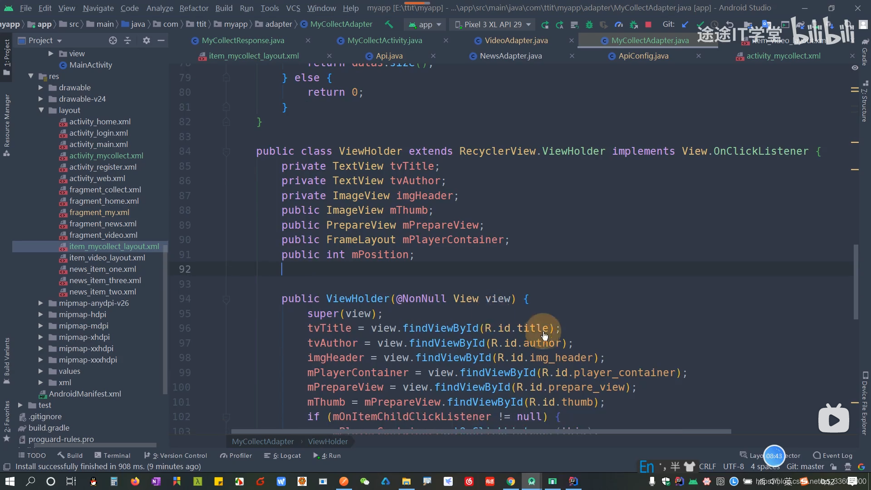
Task: Click the inspector face icon in status bar
Action: tap(847, 466)
